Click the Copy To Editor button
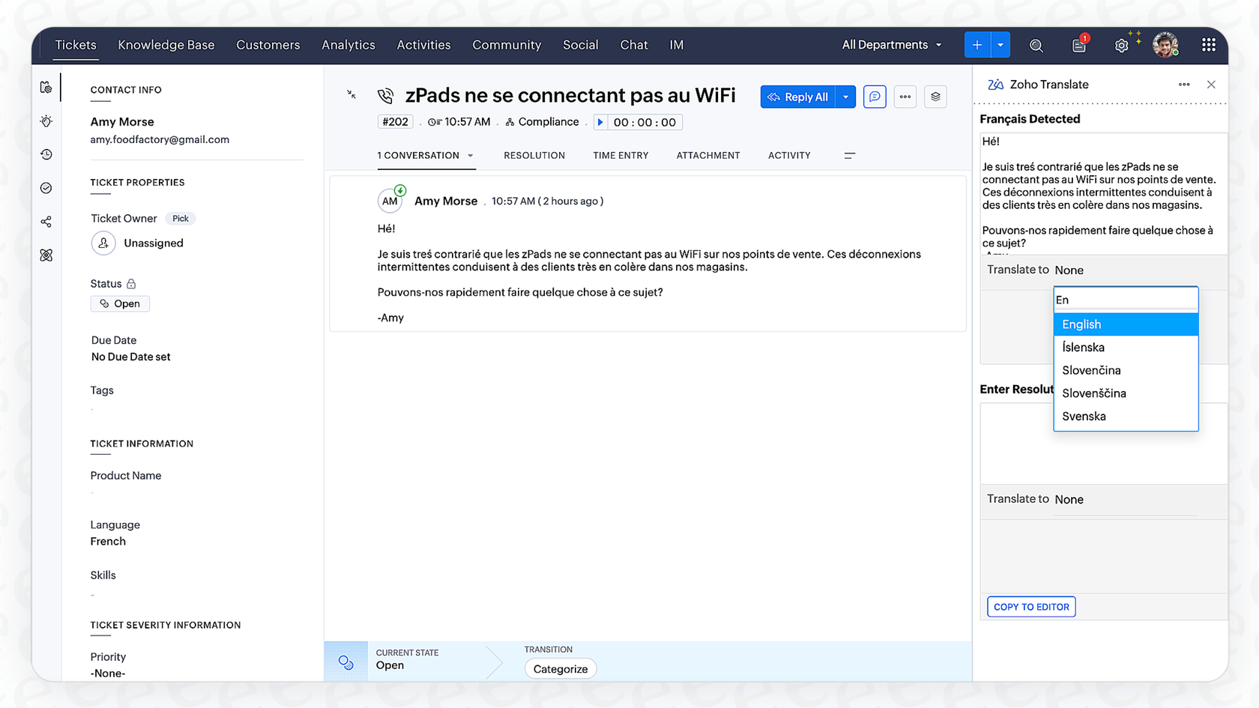1259x708 pixels. [x=1030, y=606]
